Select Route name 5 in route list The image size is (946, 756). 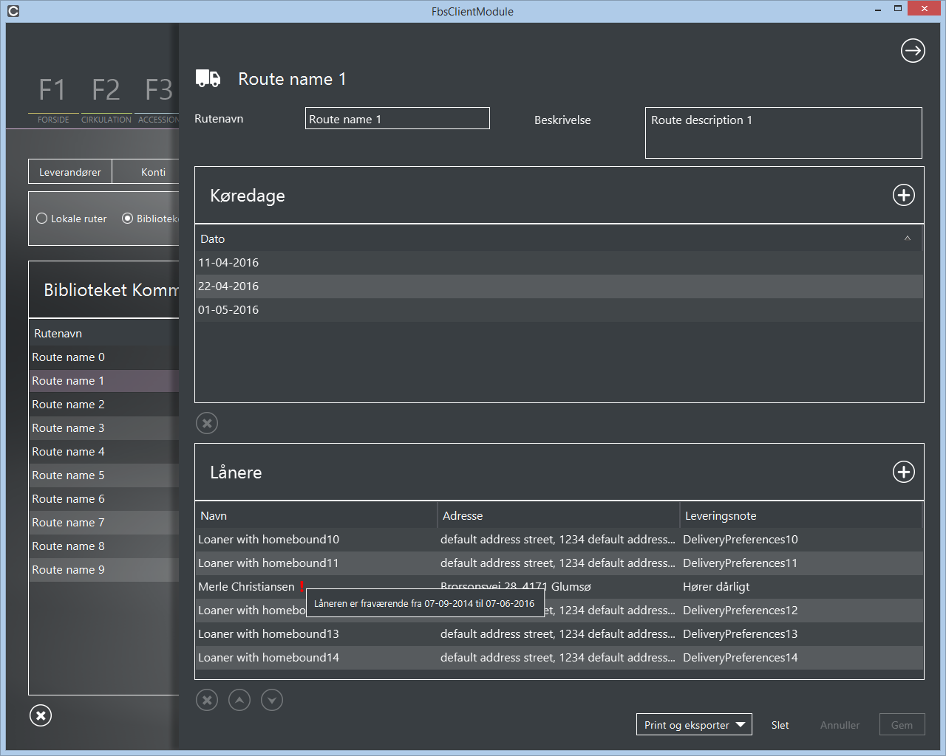tap(104, 475)
